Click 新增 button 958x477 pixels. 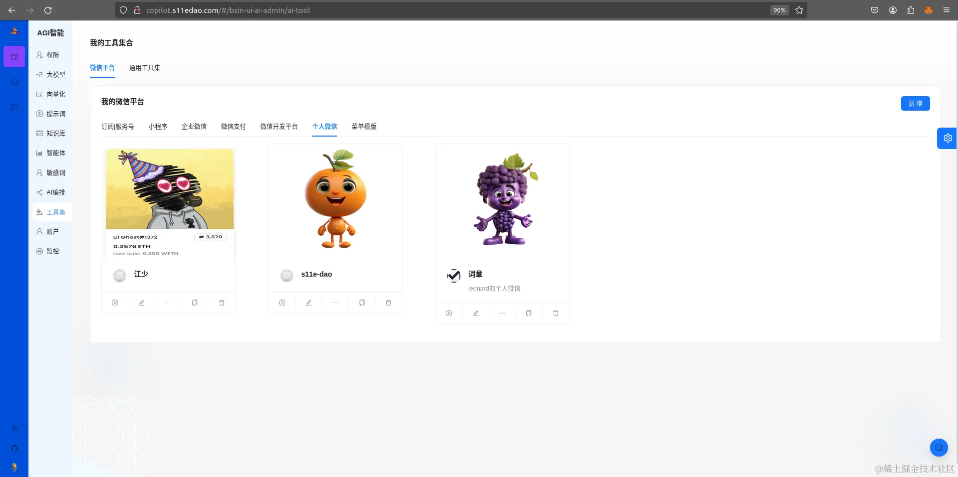click(x=915, y=104)
